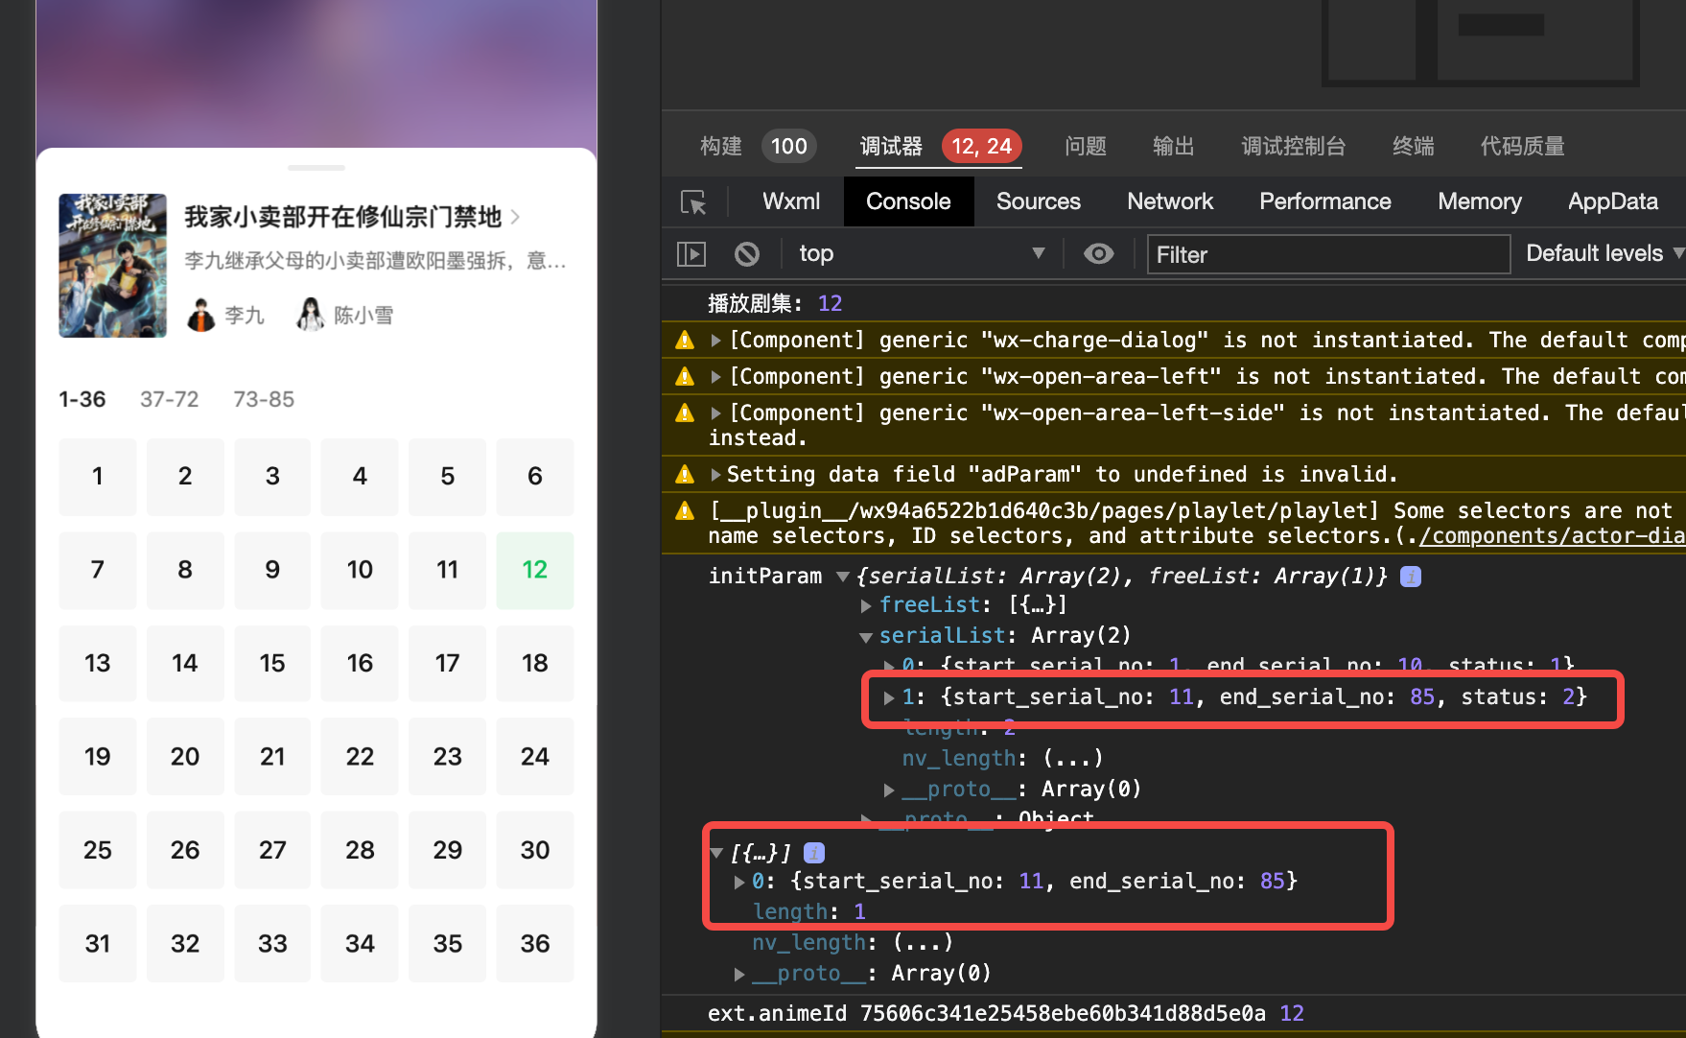Click actress 陈小雪 avatar
The width and height of the screenshot is (1686, 1038).
point(311,315)
